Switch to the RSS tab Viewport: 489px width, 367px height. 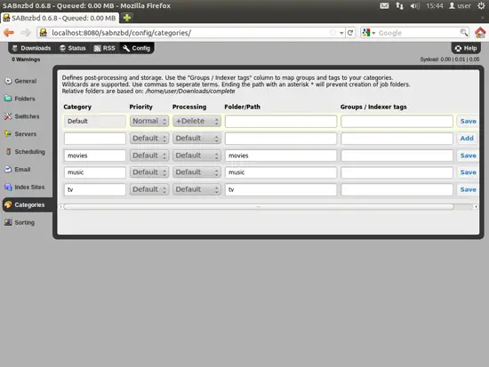coord(105,48)
